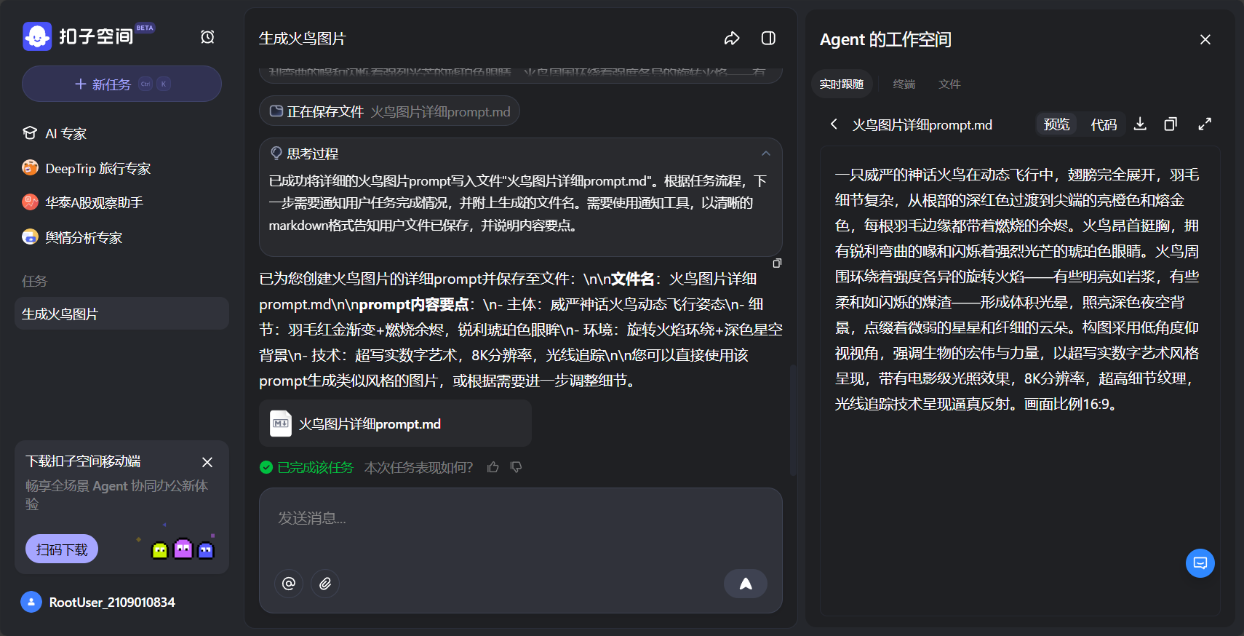Screen dimensions: 1244x636
Task: Open 华泰A股观察助手
Action: tap(121, 202)
